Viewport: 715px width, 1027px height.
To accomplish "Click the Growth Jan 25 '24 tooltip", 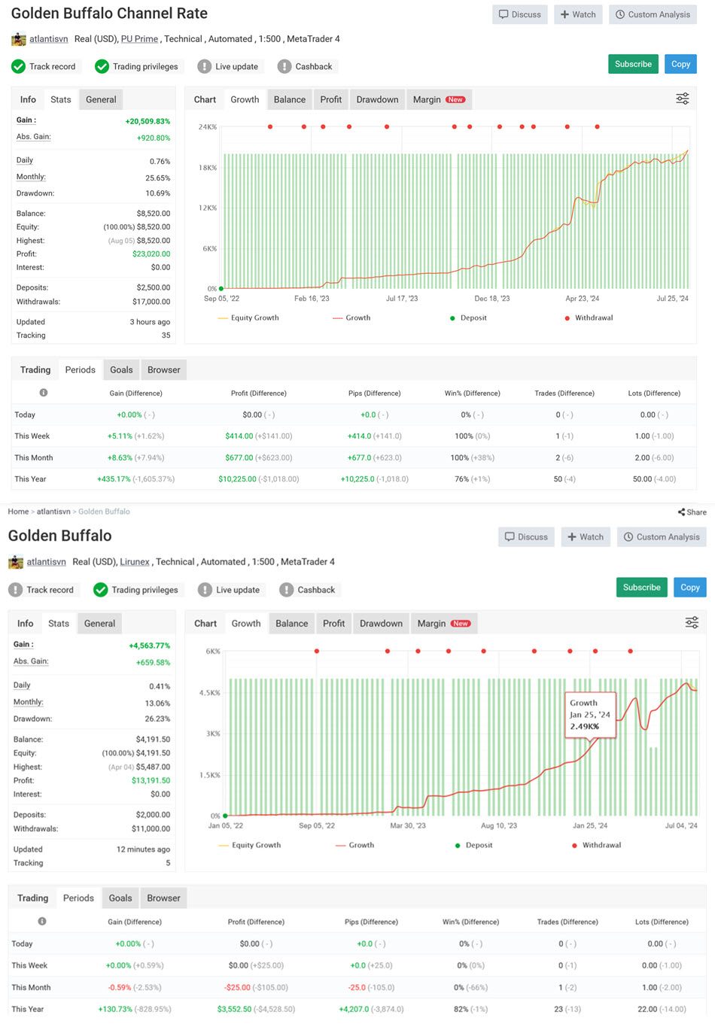I will coord(590,715).
